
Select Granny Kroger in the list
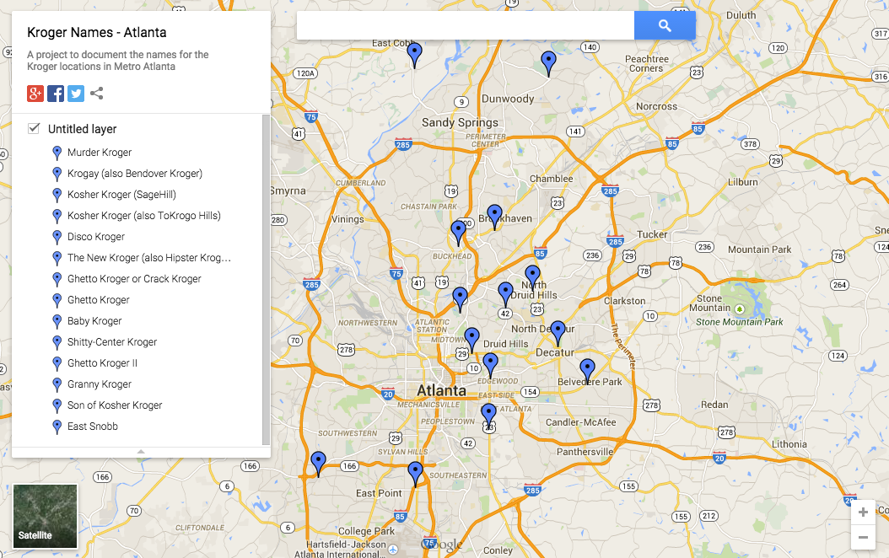pos(100,384)
